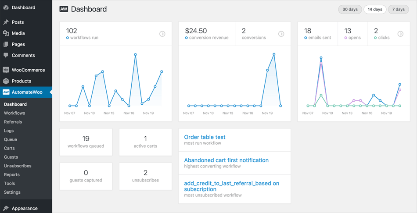Click the peak data point on workflows chart
The height and width of the screenshot is (213, 417).
coord(136,55)
